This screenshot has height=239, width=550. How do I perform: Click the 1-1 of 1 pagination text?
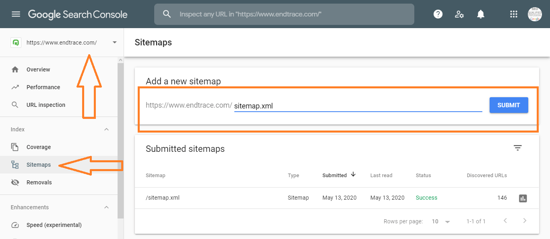pyautogui.click(x=476, y=221)
